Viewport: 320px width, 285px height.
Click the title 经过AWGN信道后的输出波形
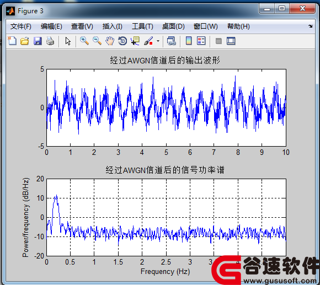click(165, 60)
